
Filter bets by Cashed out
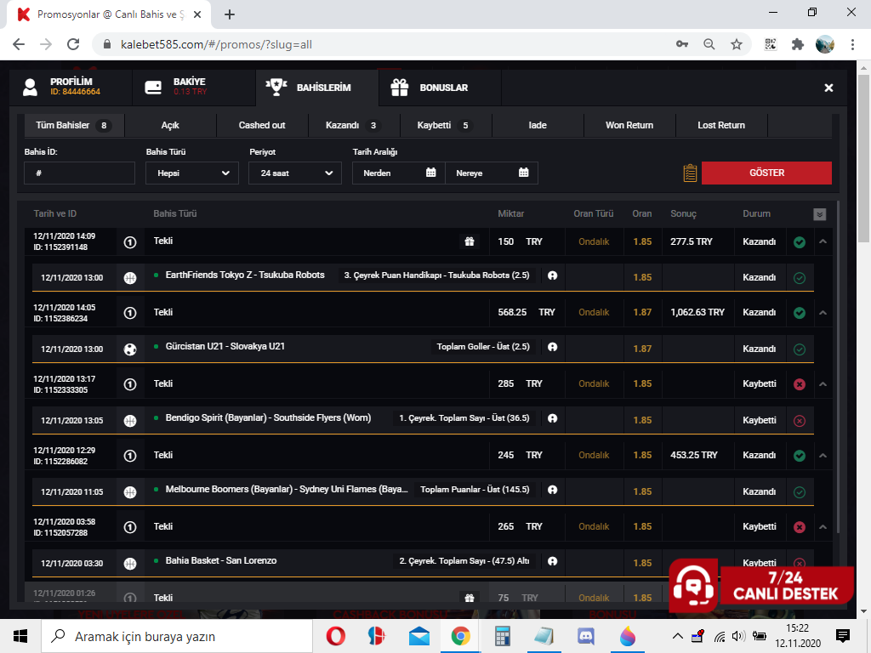tap(262, 126)
